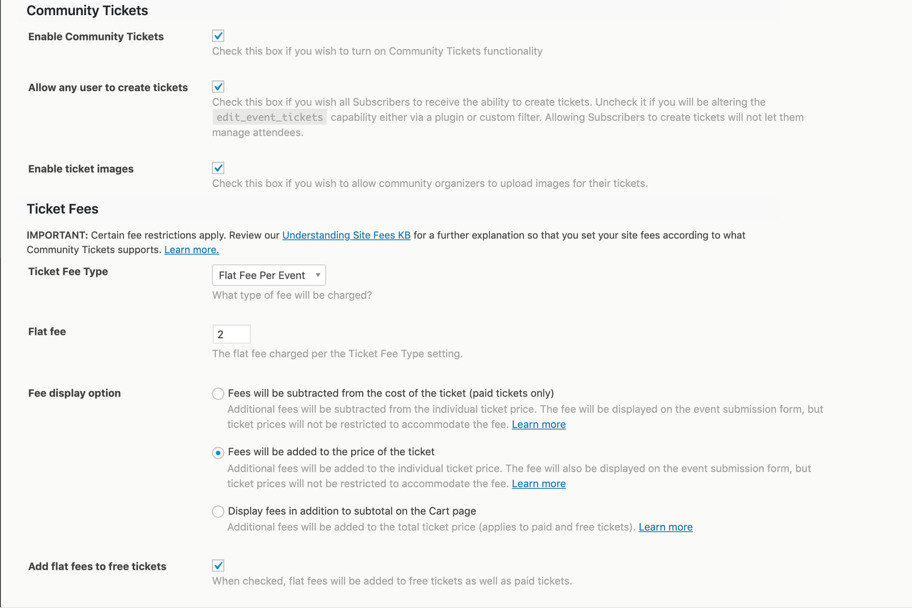The image size is (912, 608).
Task: Click Learn more link after Community Tickets supports
Action: tap(192, 250)
